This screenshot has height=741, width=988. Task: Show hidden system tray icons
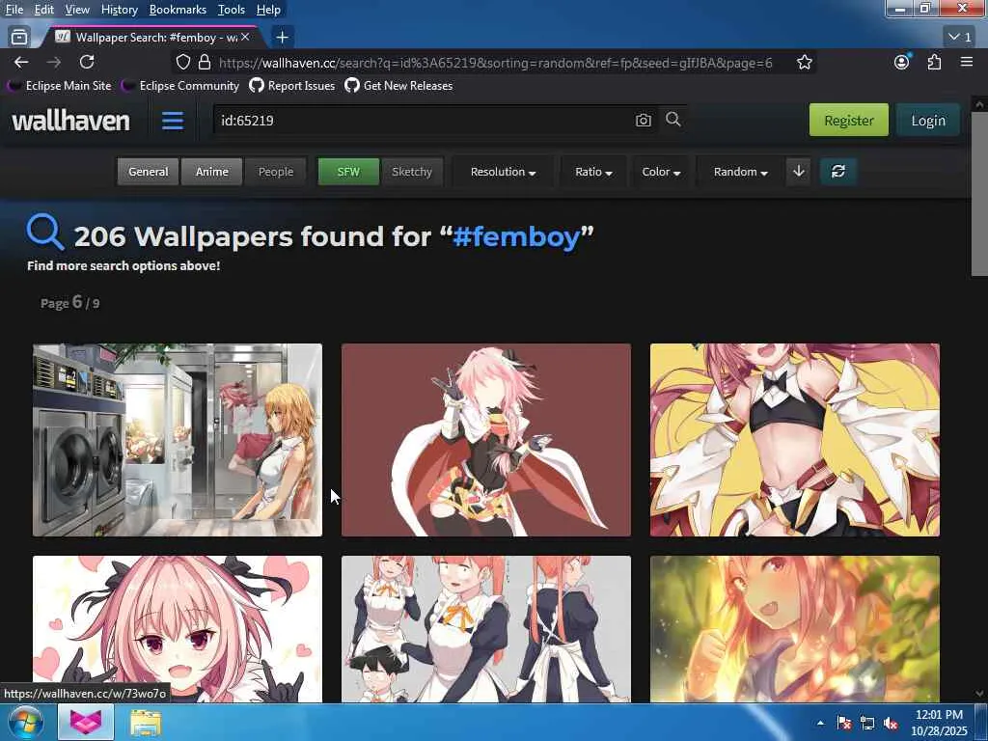point(820,723)
